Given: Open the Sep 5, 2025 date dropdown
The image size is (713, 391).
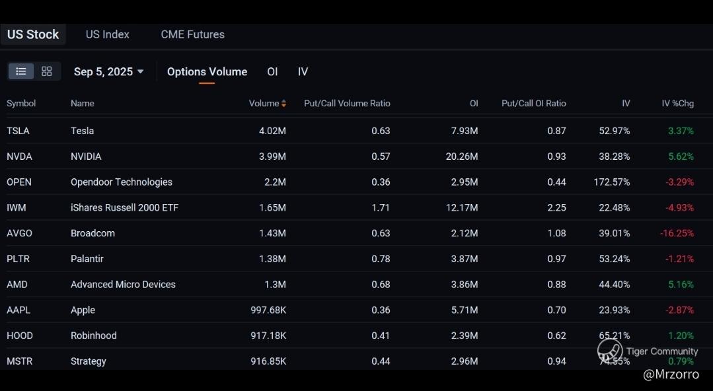Looking at the screenshot, I should [108, 71].
